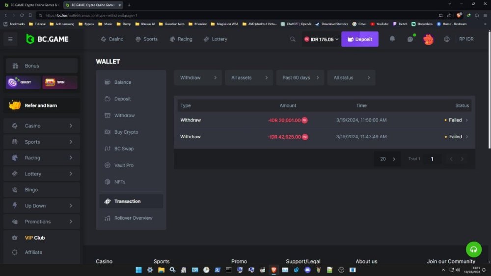Screen dimensions: 491x276
Task: Toggle the hamburger sidebar menu icon
Action: pyautogui.click(x=10, y=39)
